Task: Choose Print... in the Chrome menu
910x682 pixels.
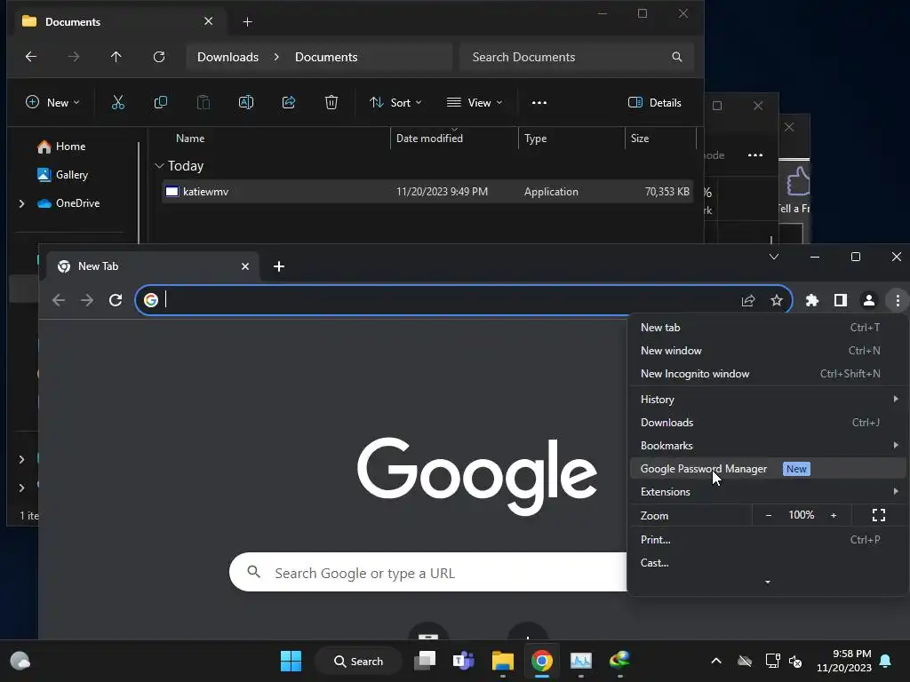Action: [x=768, y=539]
